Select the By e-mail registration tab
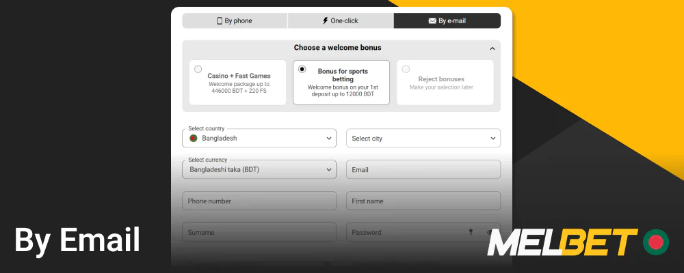Viewport: 684px width, 273px height. tap(447, 21)
